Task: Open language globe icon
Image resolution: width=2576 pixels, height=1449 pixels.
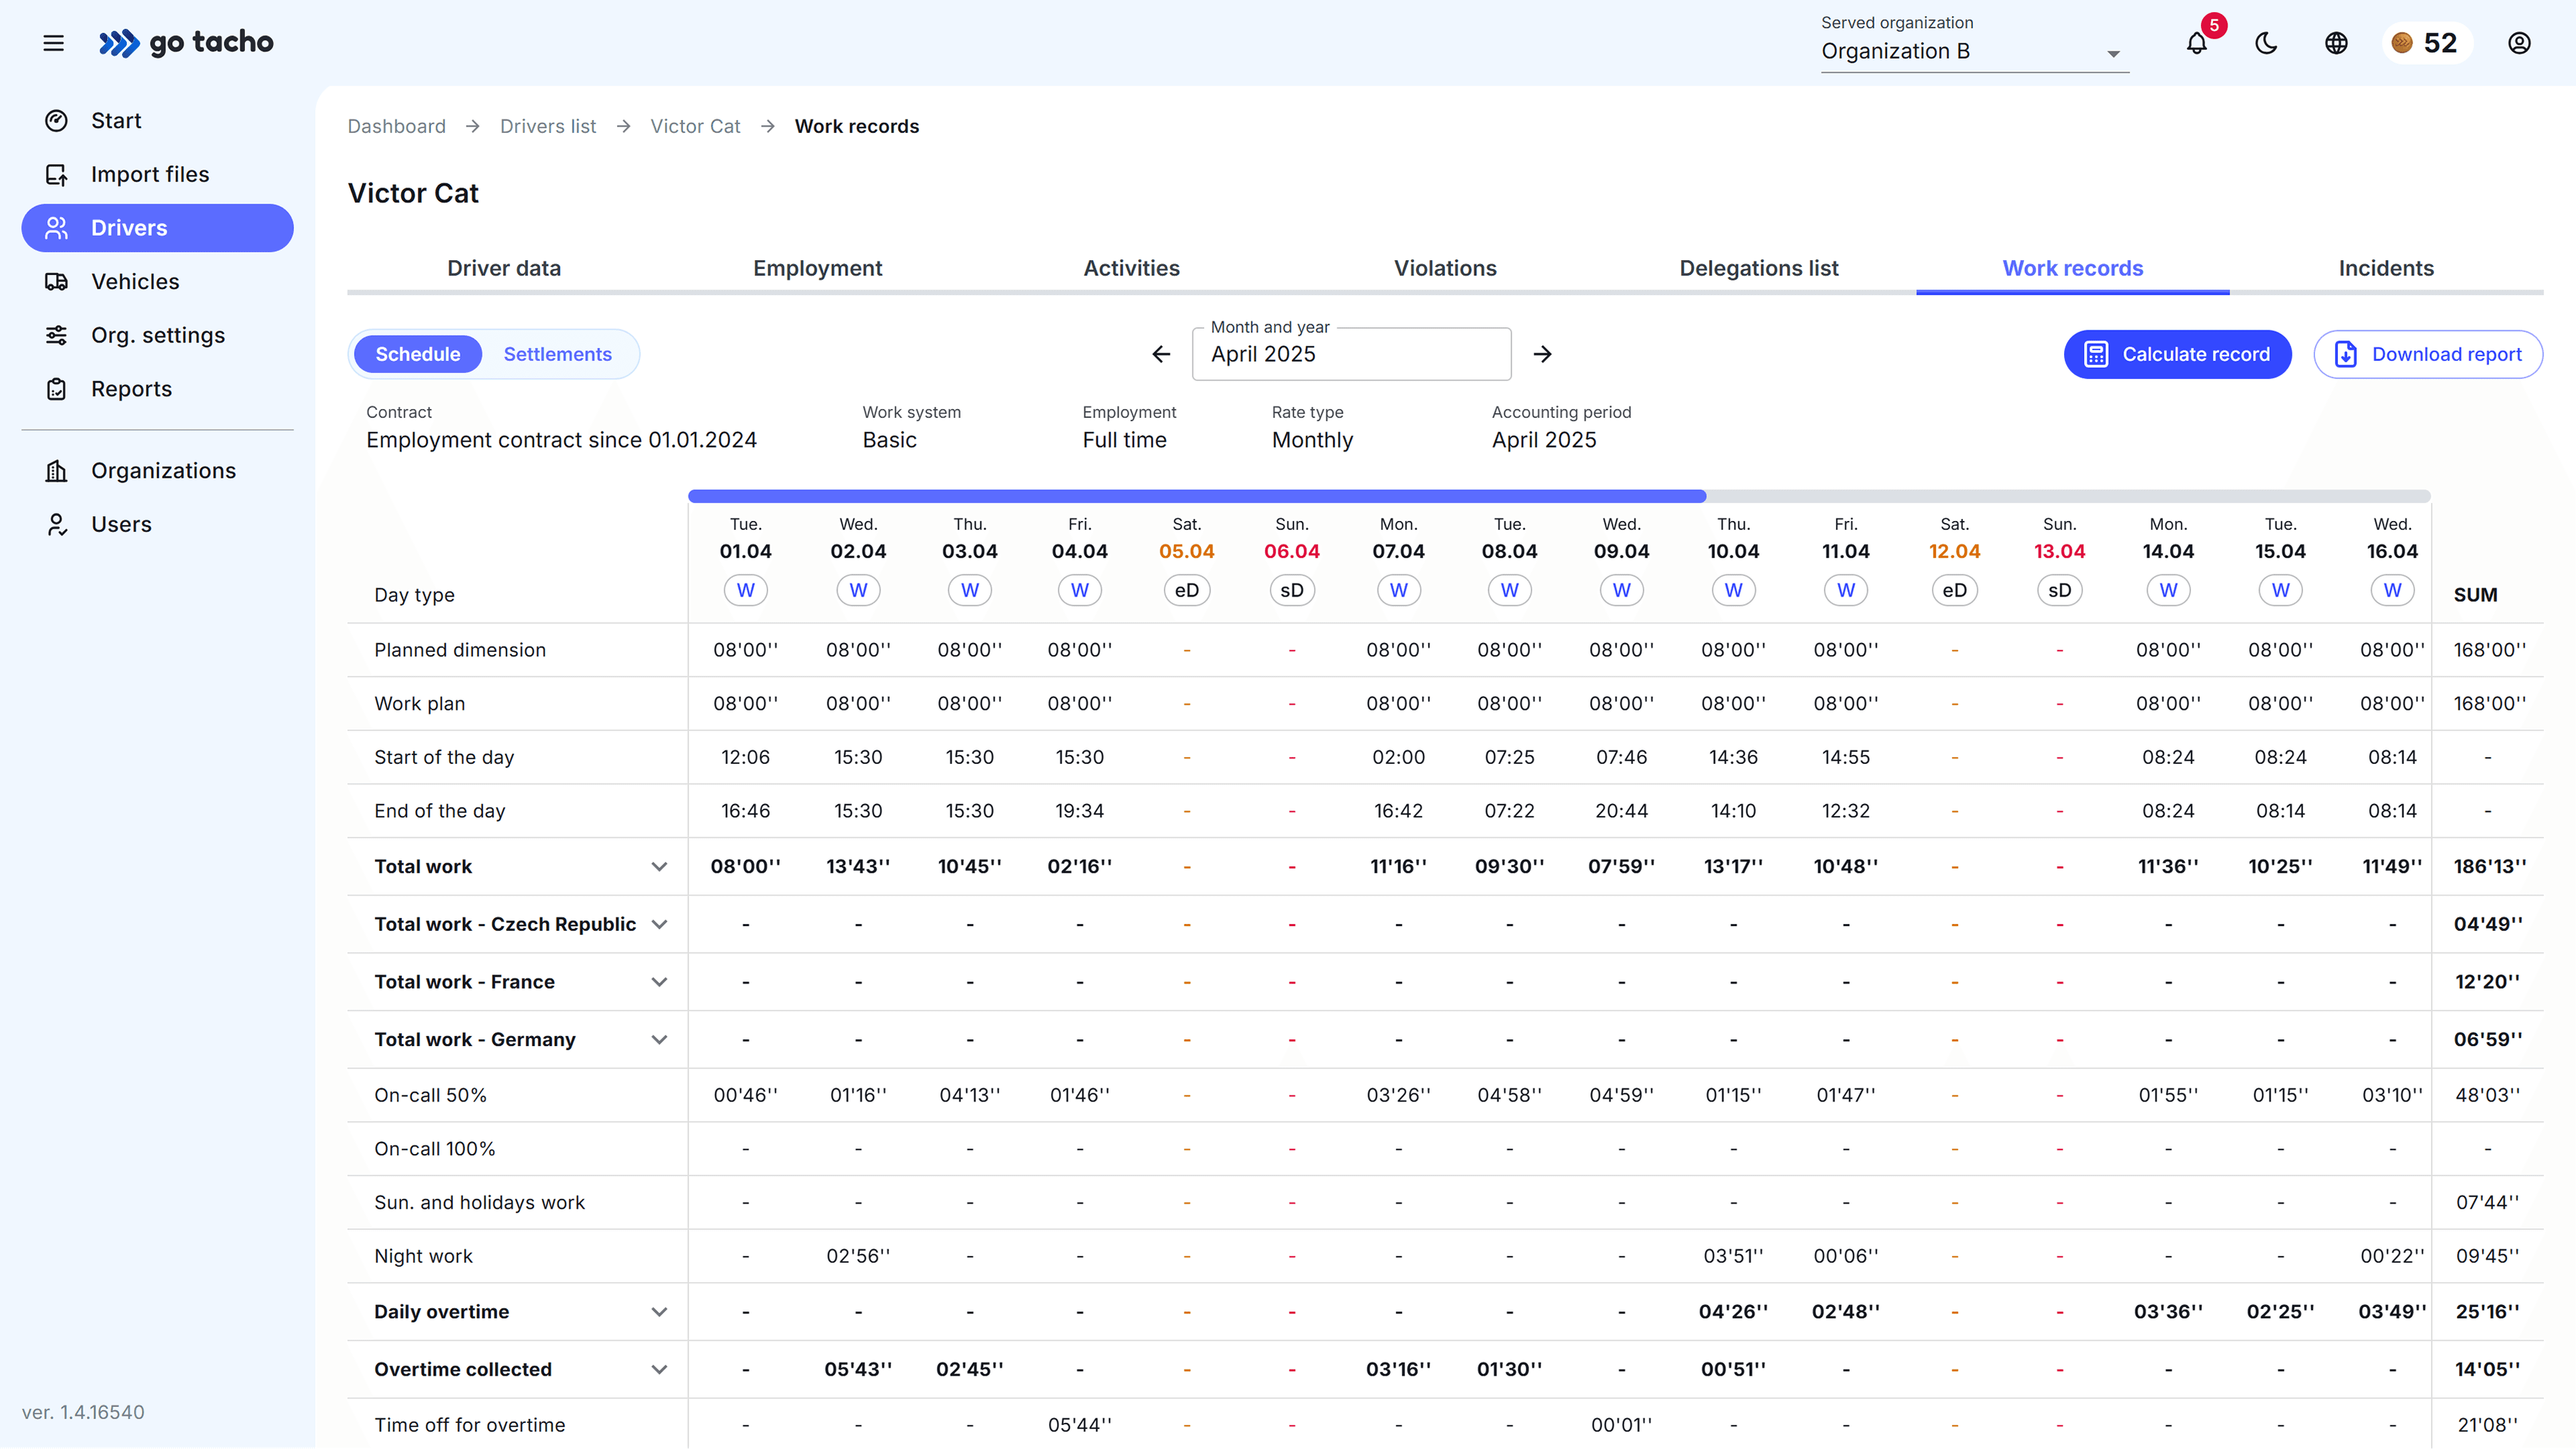Action: coord(2336,43)
